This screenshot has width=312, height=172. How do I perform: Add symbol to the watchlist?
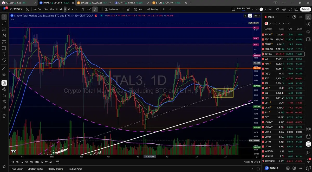[x=288, y=17]
